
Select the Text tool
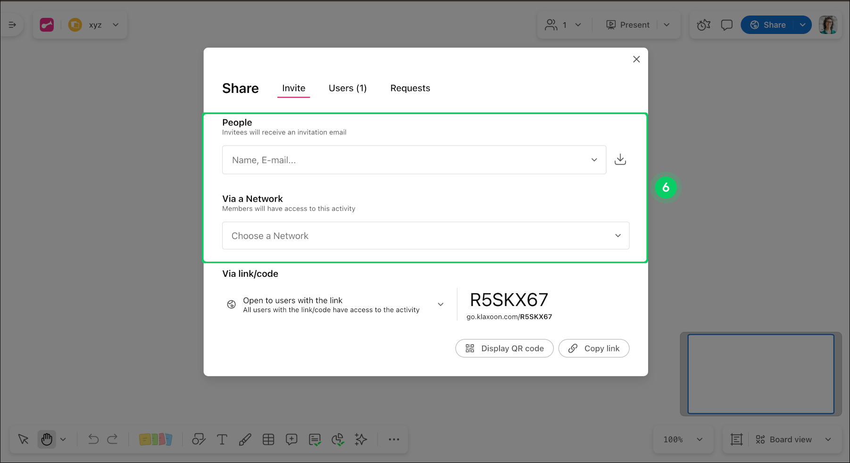point(222,439)
